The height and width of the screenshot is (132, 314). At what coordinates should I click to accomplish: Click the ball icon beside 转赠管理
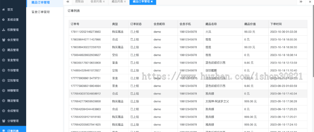point(3,91)
